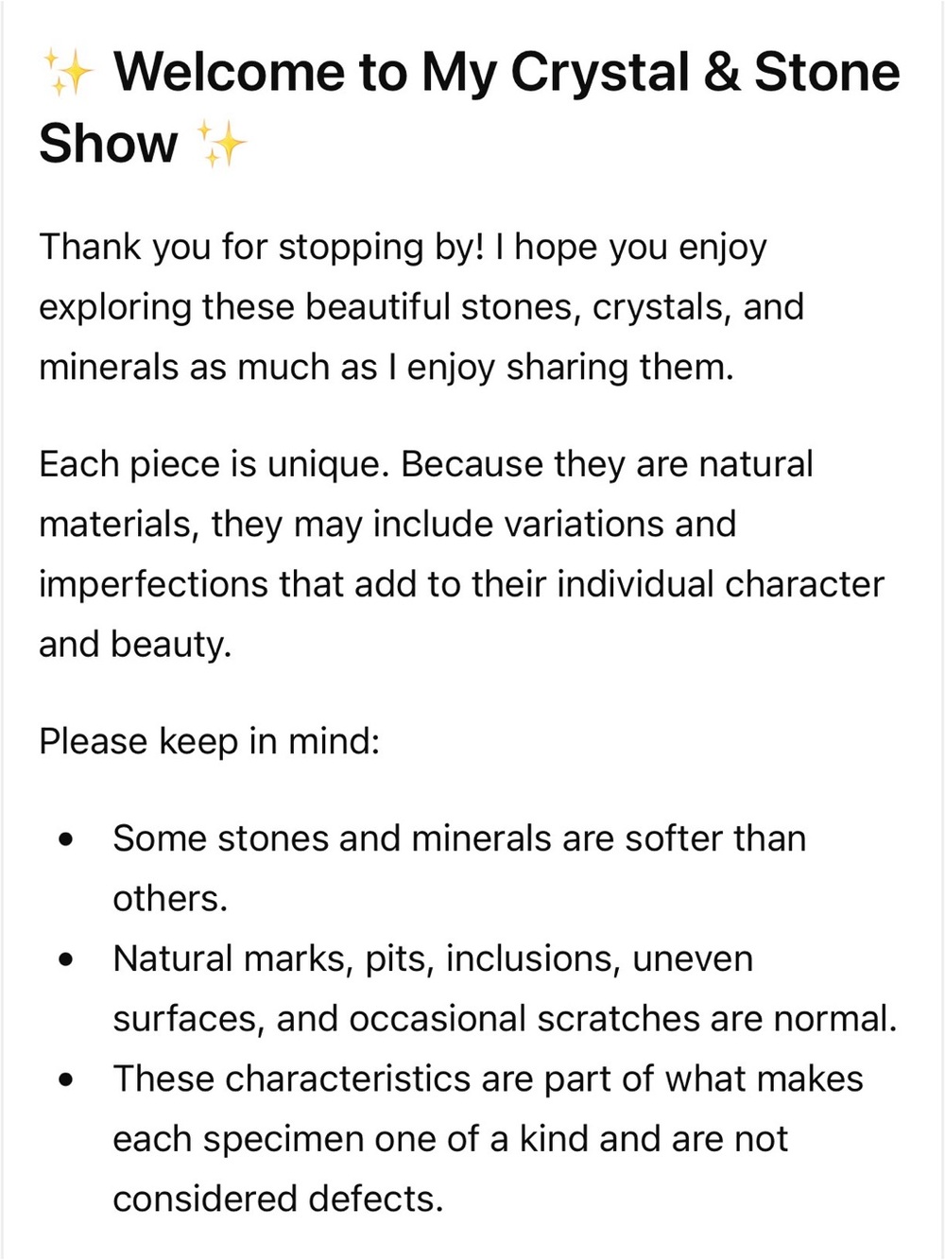Click the sparkle emoji before Welcome
This screenshot has width=945, height=1260.
point(68,74)
